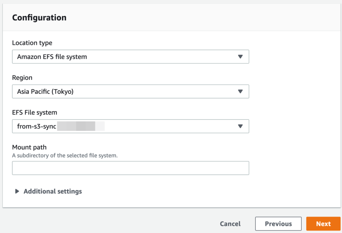Click the Cancel link
The height and width of the screenshot is (233, 342).
(230, 224)
